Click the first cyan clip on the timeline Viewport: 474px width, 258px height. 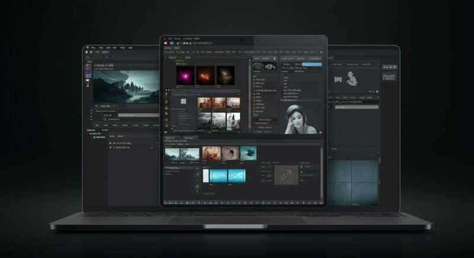(x=218, y=176)
